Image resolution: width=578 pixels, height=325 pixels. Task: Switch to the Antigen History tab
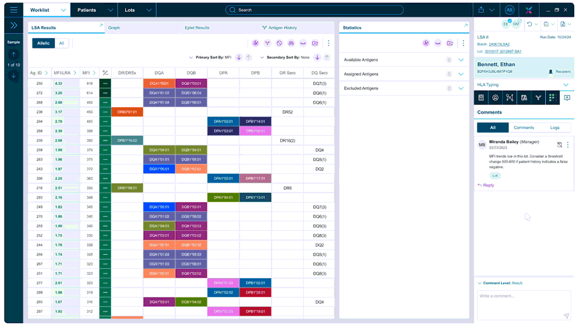(280, 27)
